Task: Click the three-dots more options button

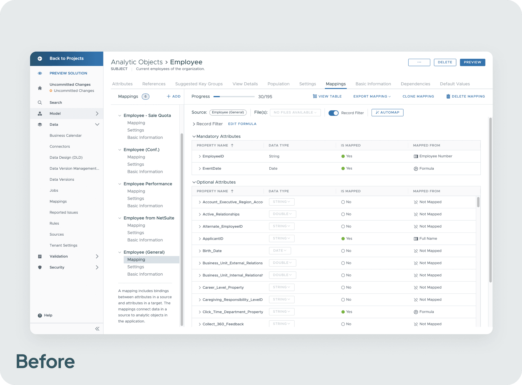Action: [x=419, y=62]
